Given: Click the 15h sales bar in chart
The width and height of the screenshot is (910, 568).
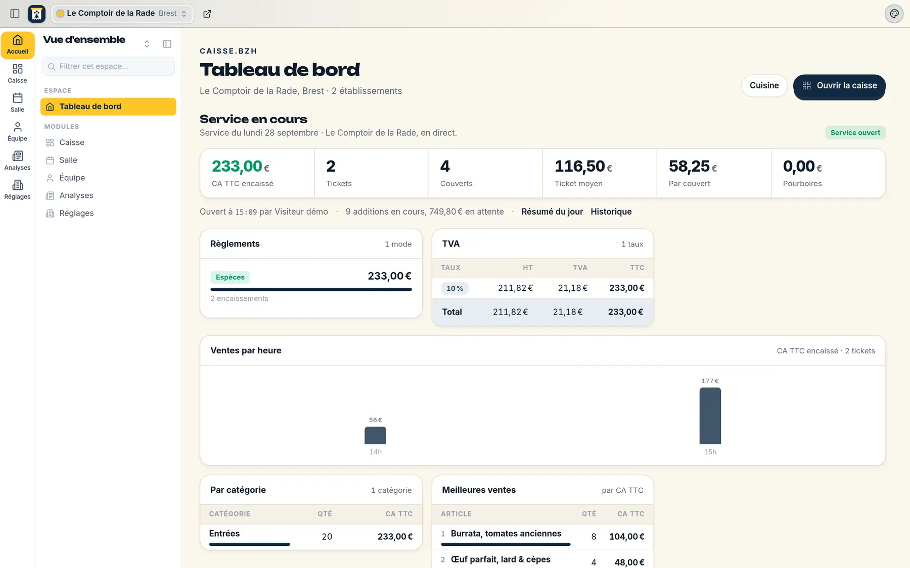Looking at the screenshot, I should tap(710, 416).
